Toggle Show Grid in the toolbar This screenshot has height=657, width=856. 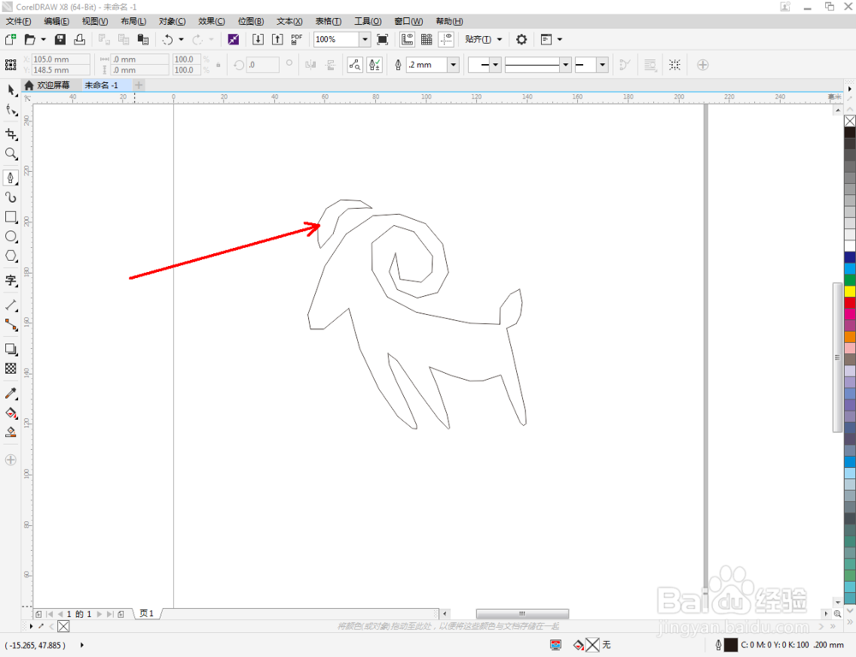point(427,39)
